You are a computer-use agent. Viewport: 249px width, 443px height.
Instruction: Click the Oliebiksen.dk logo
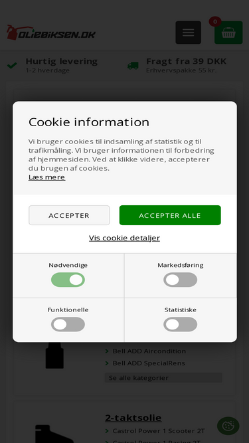(x=51, y=33)
